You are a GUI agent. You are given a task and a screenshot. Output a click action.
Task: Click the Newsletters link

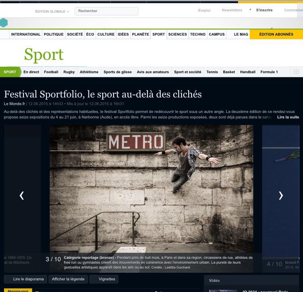click(232, 10)
